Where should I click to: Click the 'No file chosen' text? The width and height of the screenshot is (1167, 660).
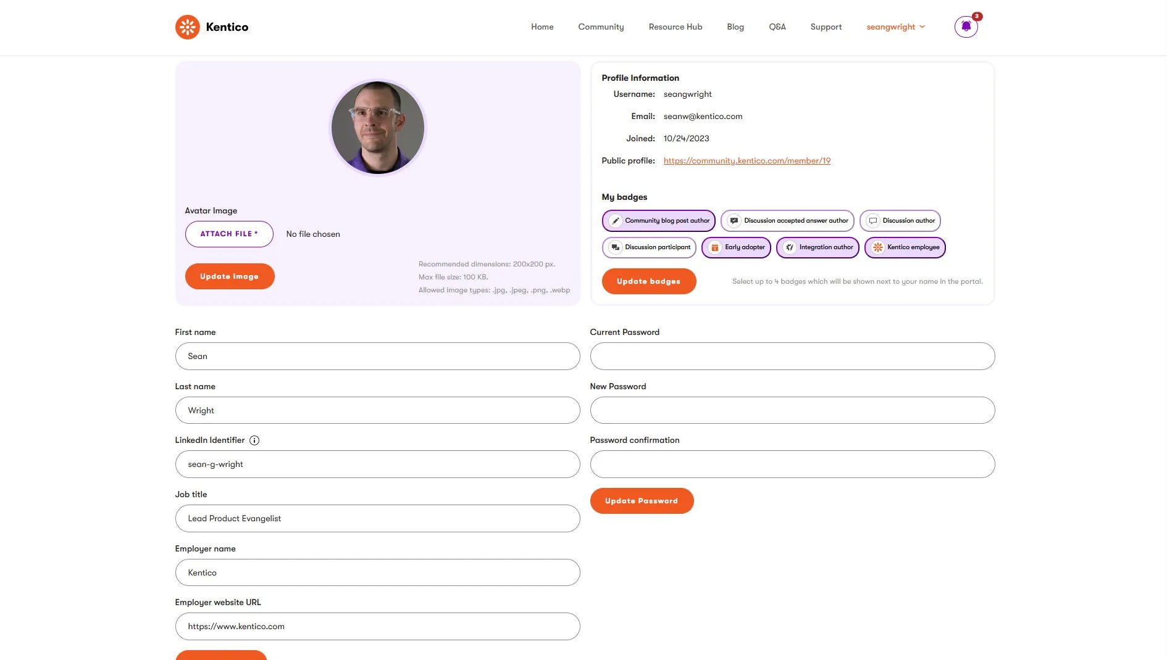[x=313, y=234]
